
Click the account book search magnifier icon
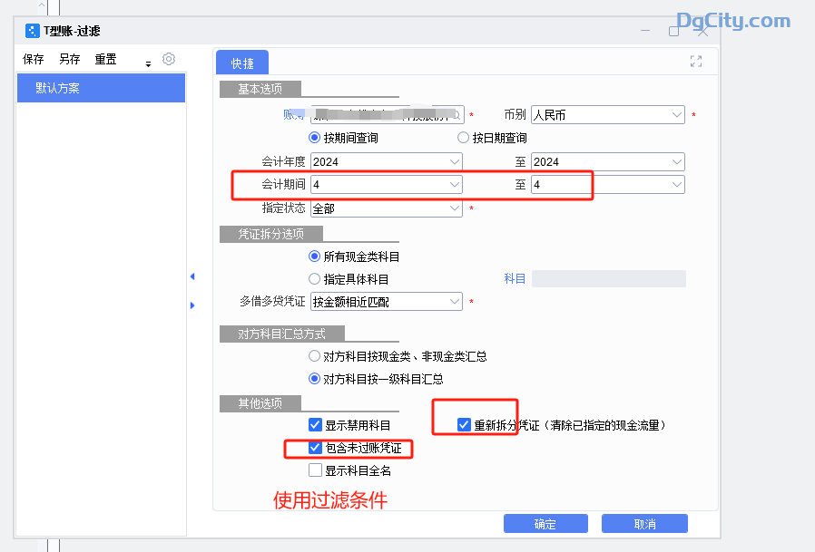click(x=456, y=115)
